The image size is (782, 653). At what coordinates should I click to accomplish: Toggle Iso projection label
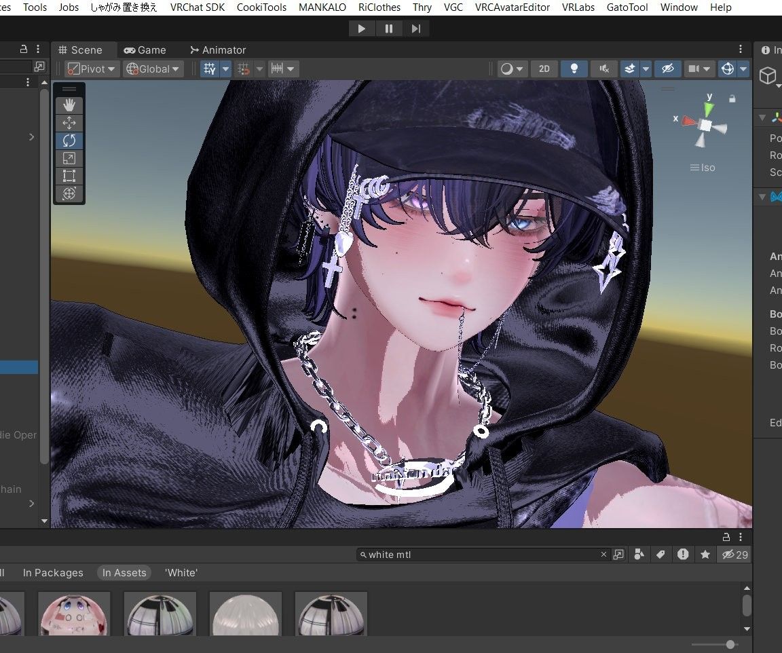point(703,168)
